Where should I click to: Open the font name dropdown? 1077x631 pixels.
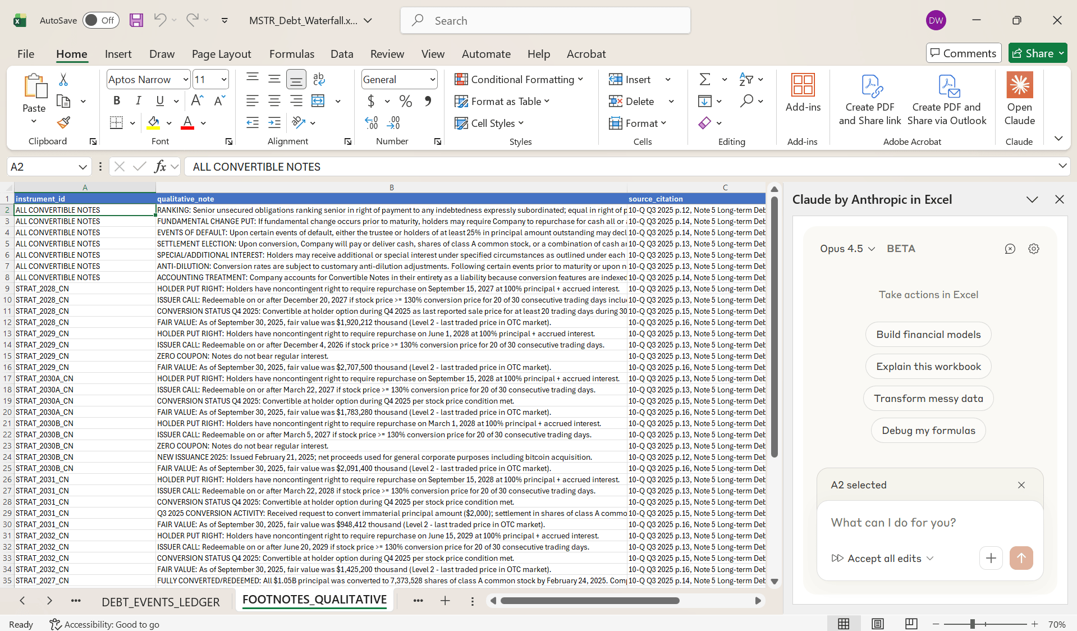pos(185,80)
